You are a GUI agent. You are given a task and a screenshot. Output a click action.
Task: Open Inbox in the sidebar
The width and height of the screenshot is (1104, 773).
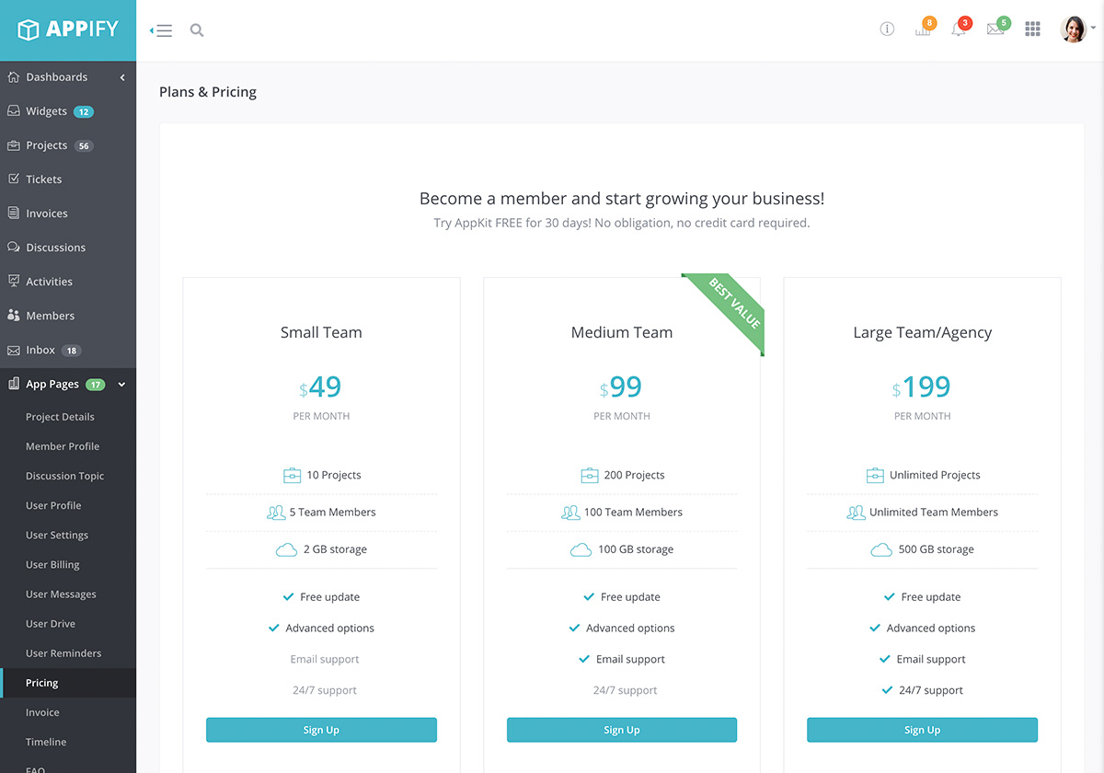(x=40, y=350)
